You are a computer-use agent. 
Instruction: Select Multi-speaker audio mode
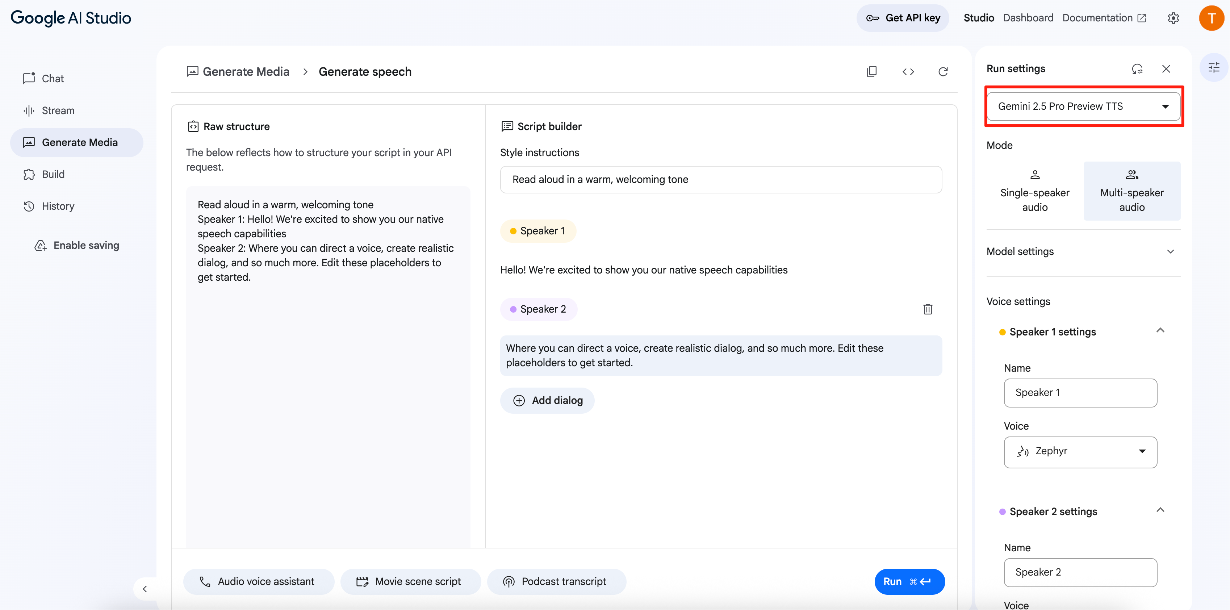point(1131,191)
